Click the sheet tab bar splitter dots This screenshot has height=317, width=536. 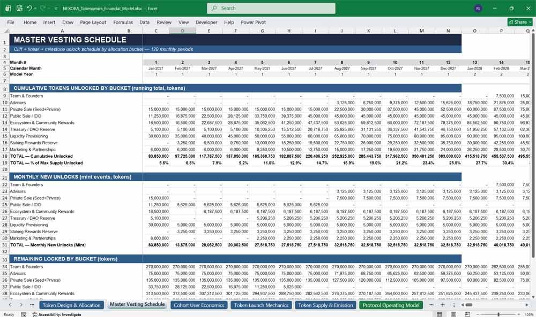pos(454,305)
